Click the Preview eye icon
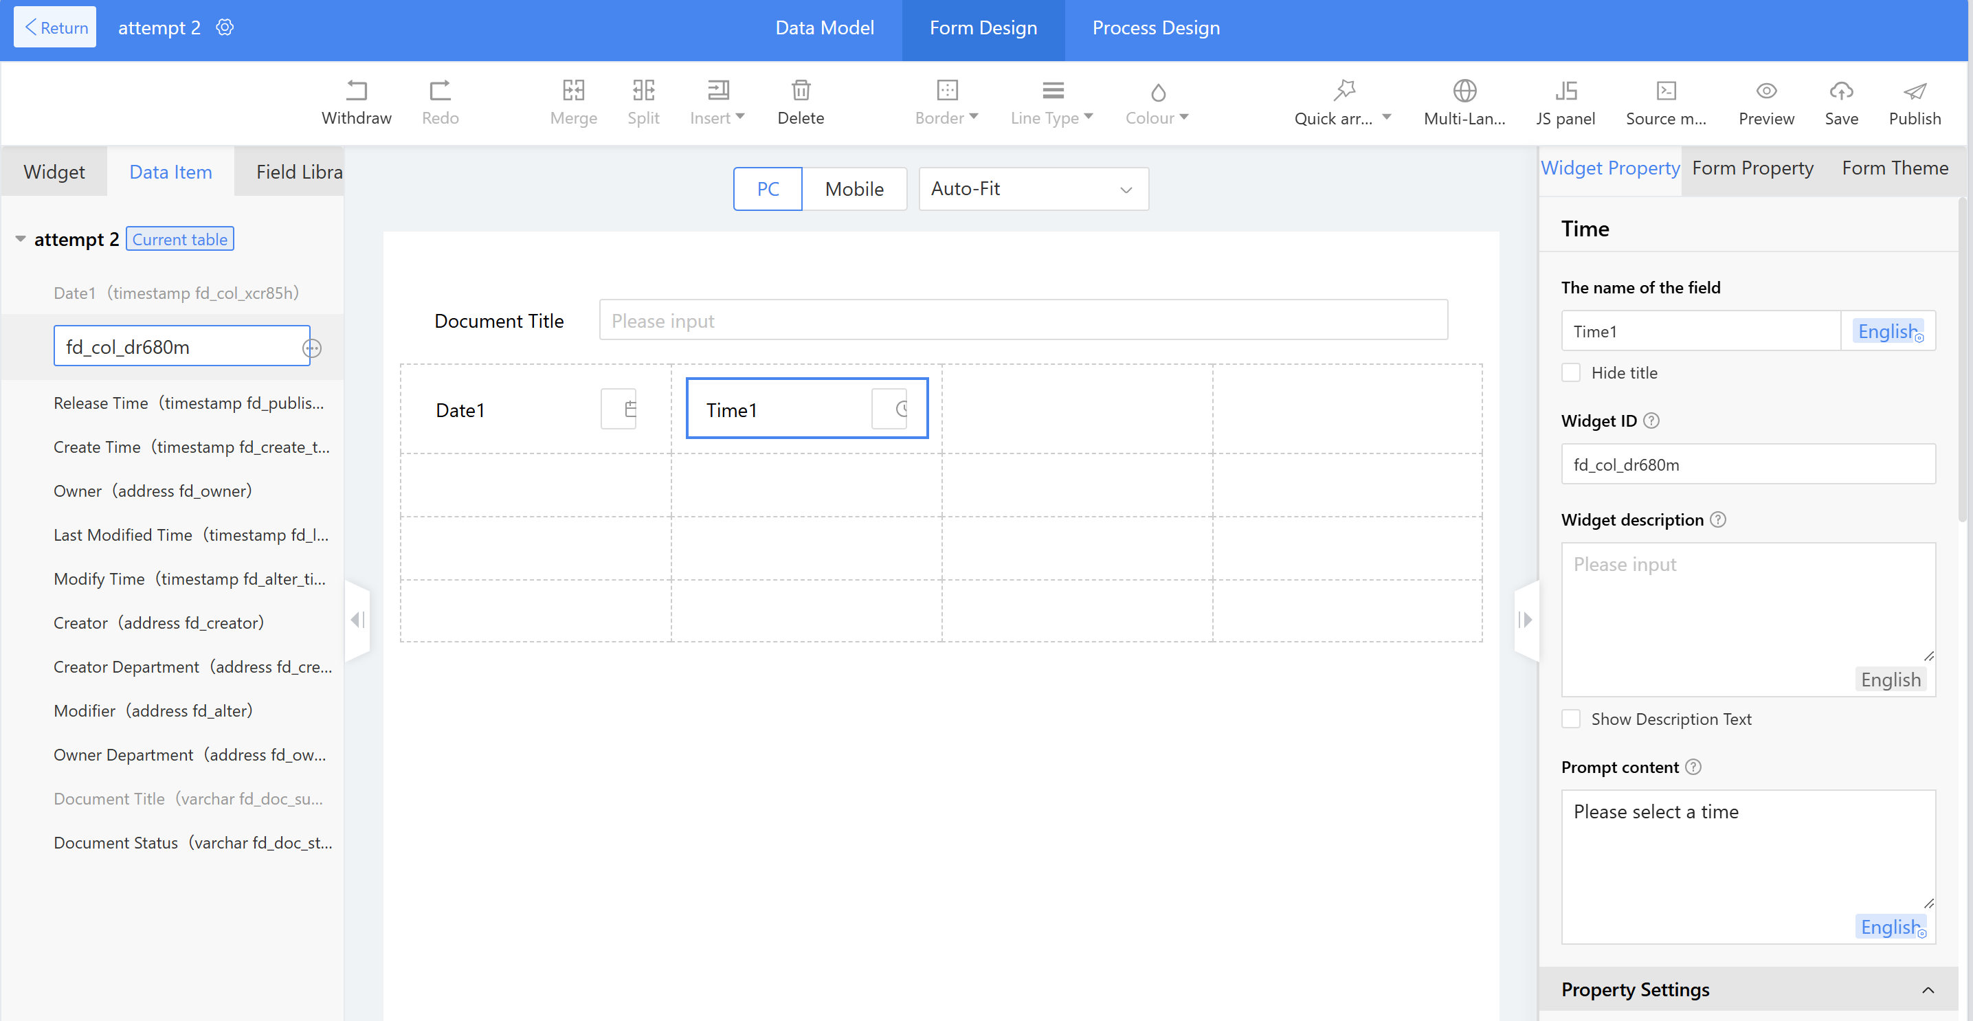The image size is (1973, 1021). tap(1765, 91)
